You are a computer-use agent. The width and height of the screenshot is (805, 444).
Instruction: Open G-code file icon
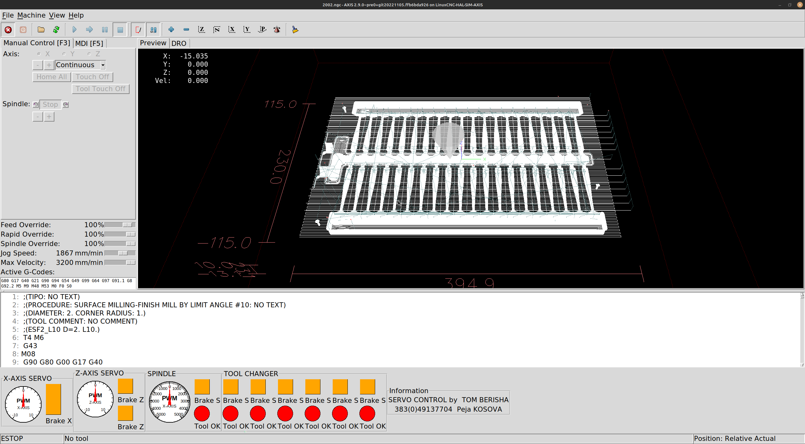coord(41,30)
